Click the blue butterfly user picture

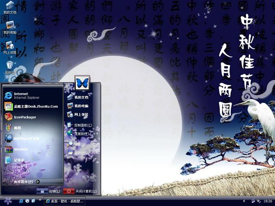click(x=82, y=83)
